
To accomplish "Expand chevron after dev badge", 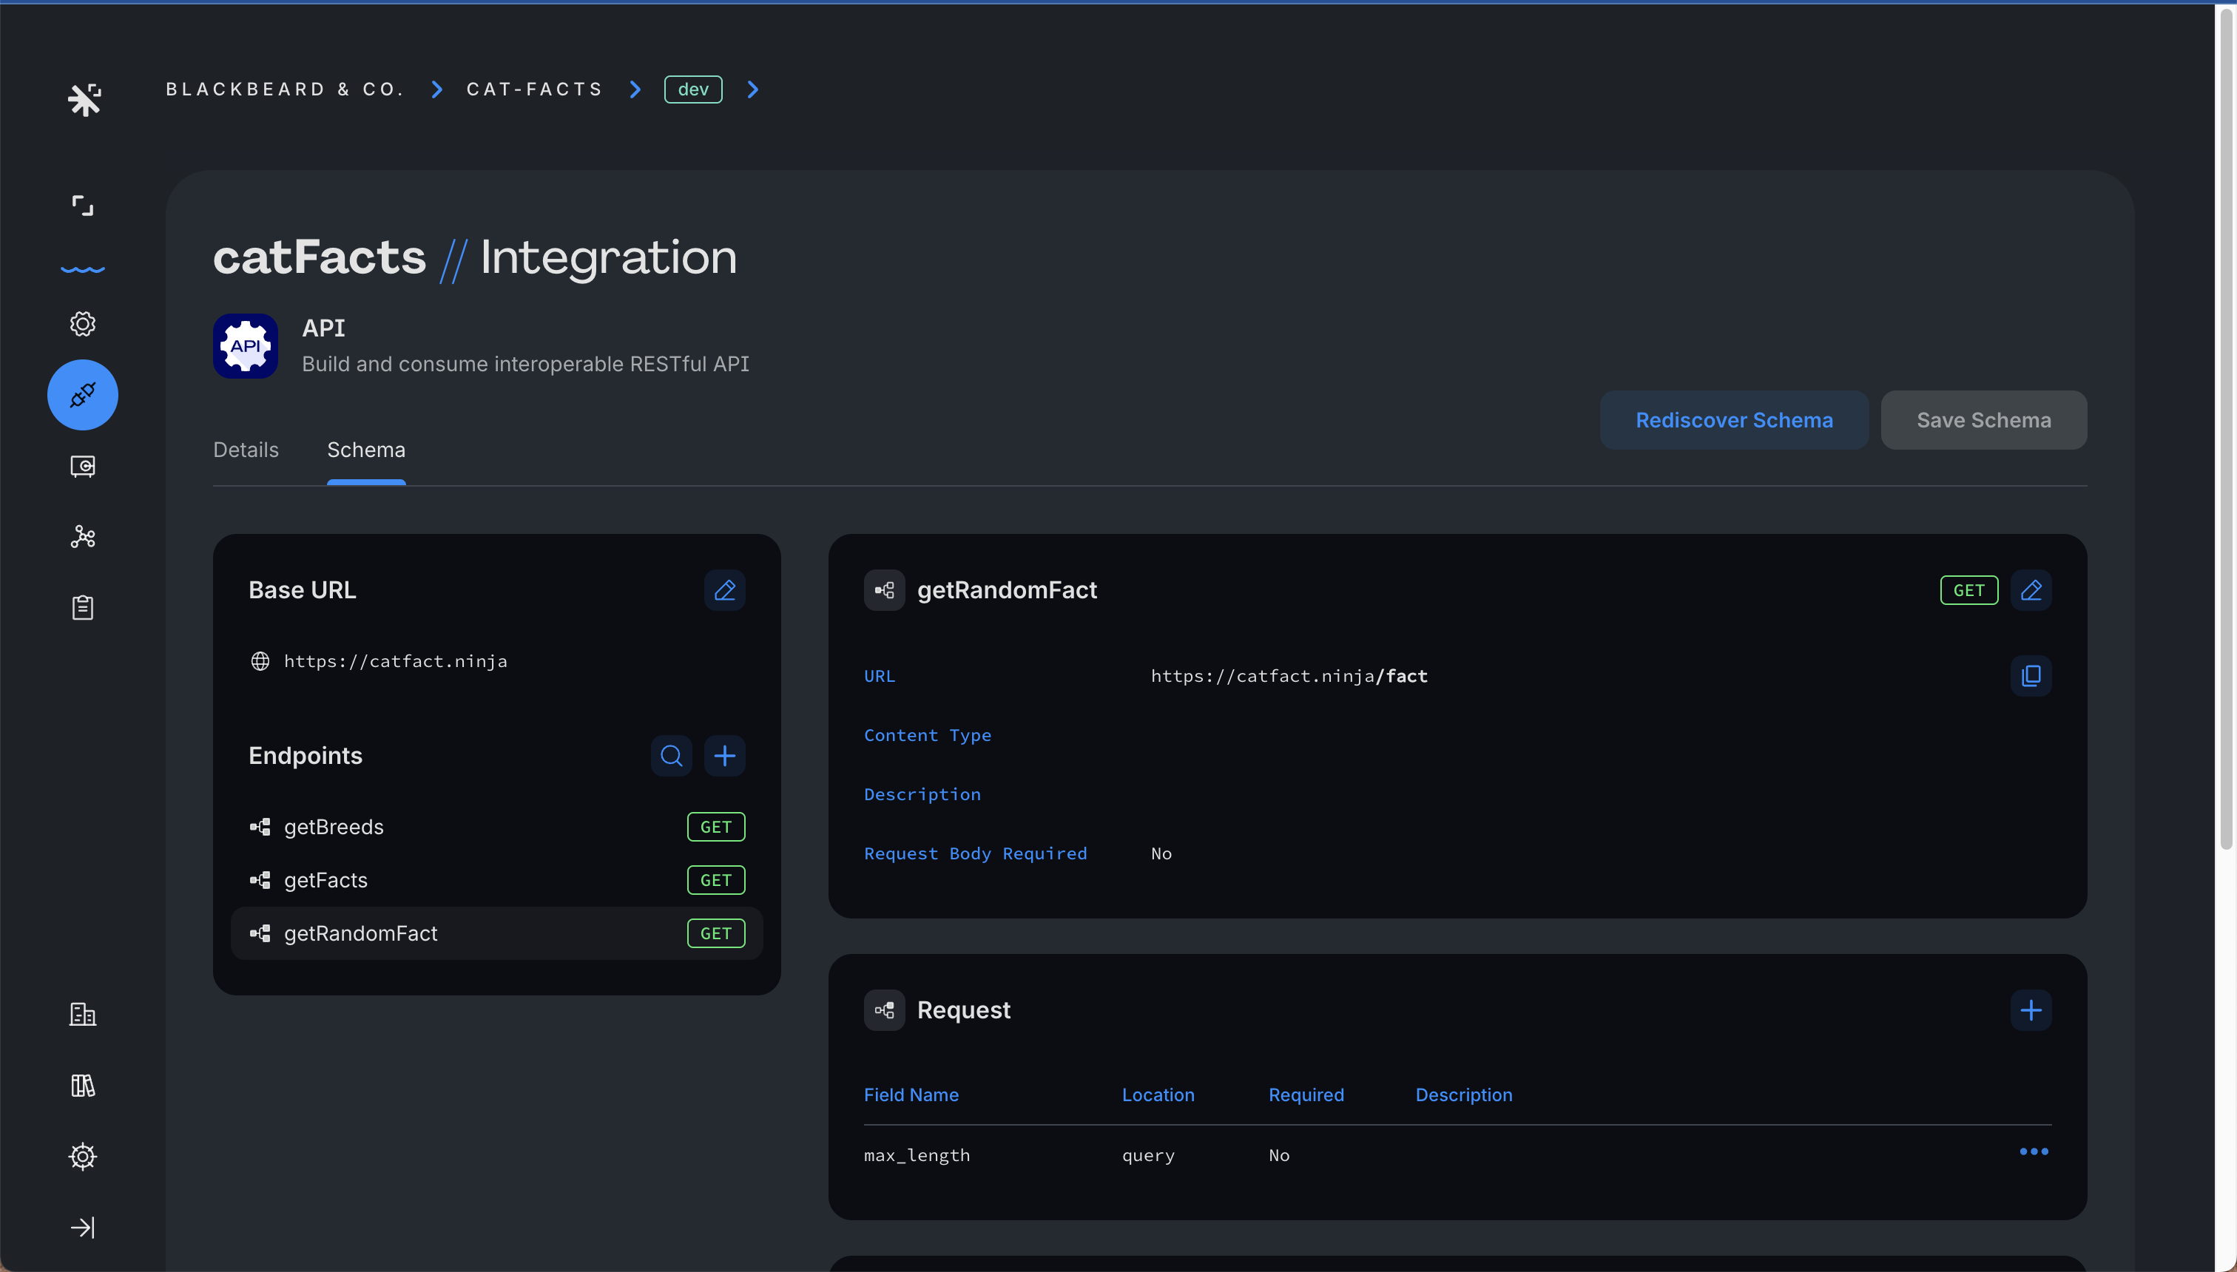I will pyautogui.click(x=752, y=90).
